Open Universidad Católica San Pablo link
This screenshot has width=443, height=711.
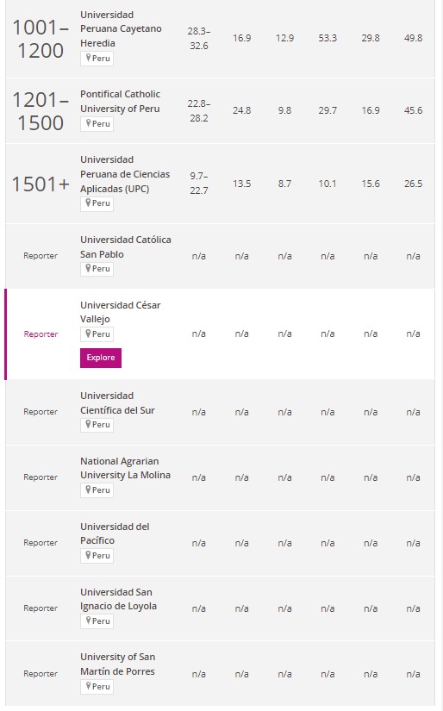tap(126, 247)
